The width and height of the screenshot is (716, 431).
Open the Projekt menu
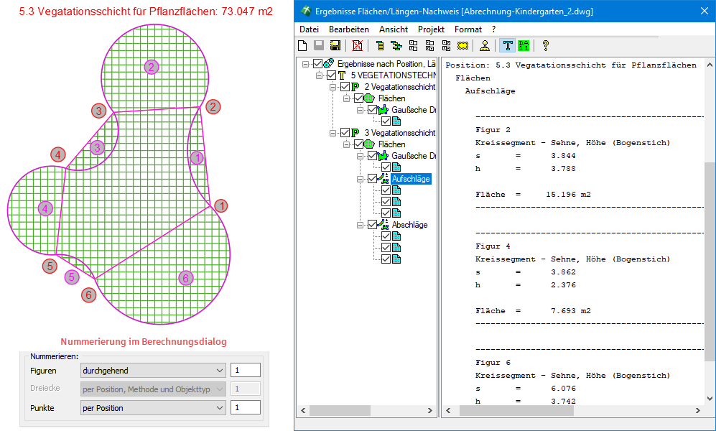[431, 29]
